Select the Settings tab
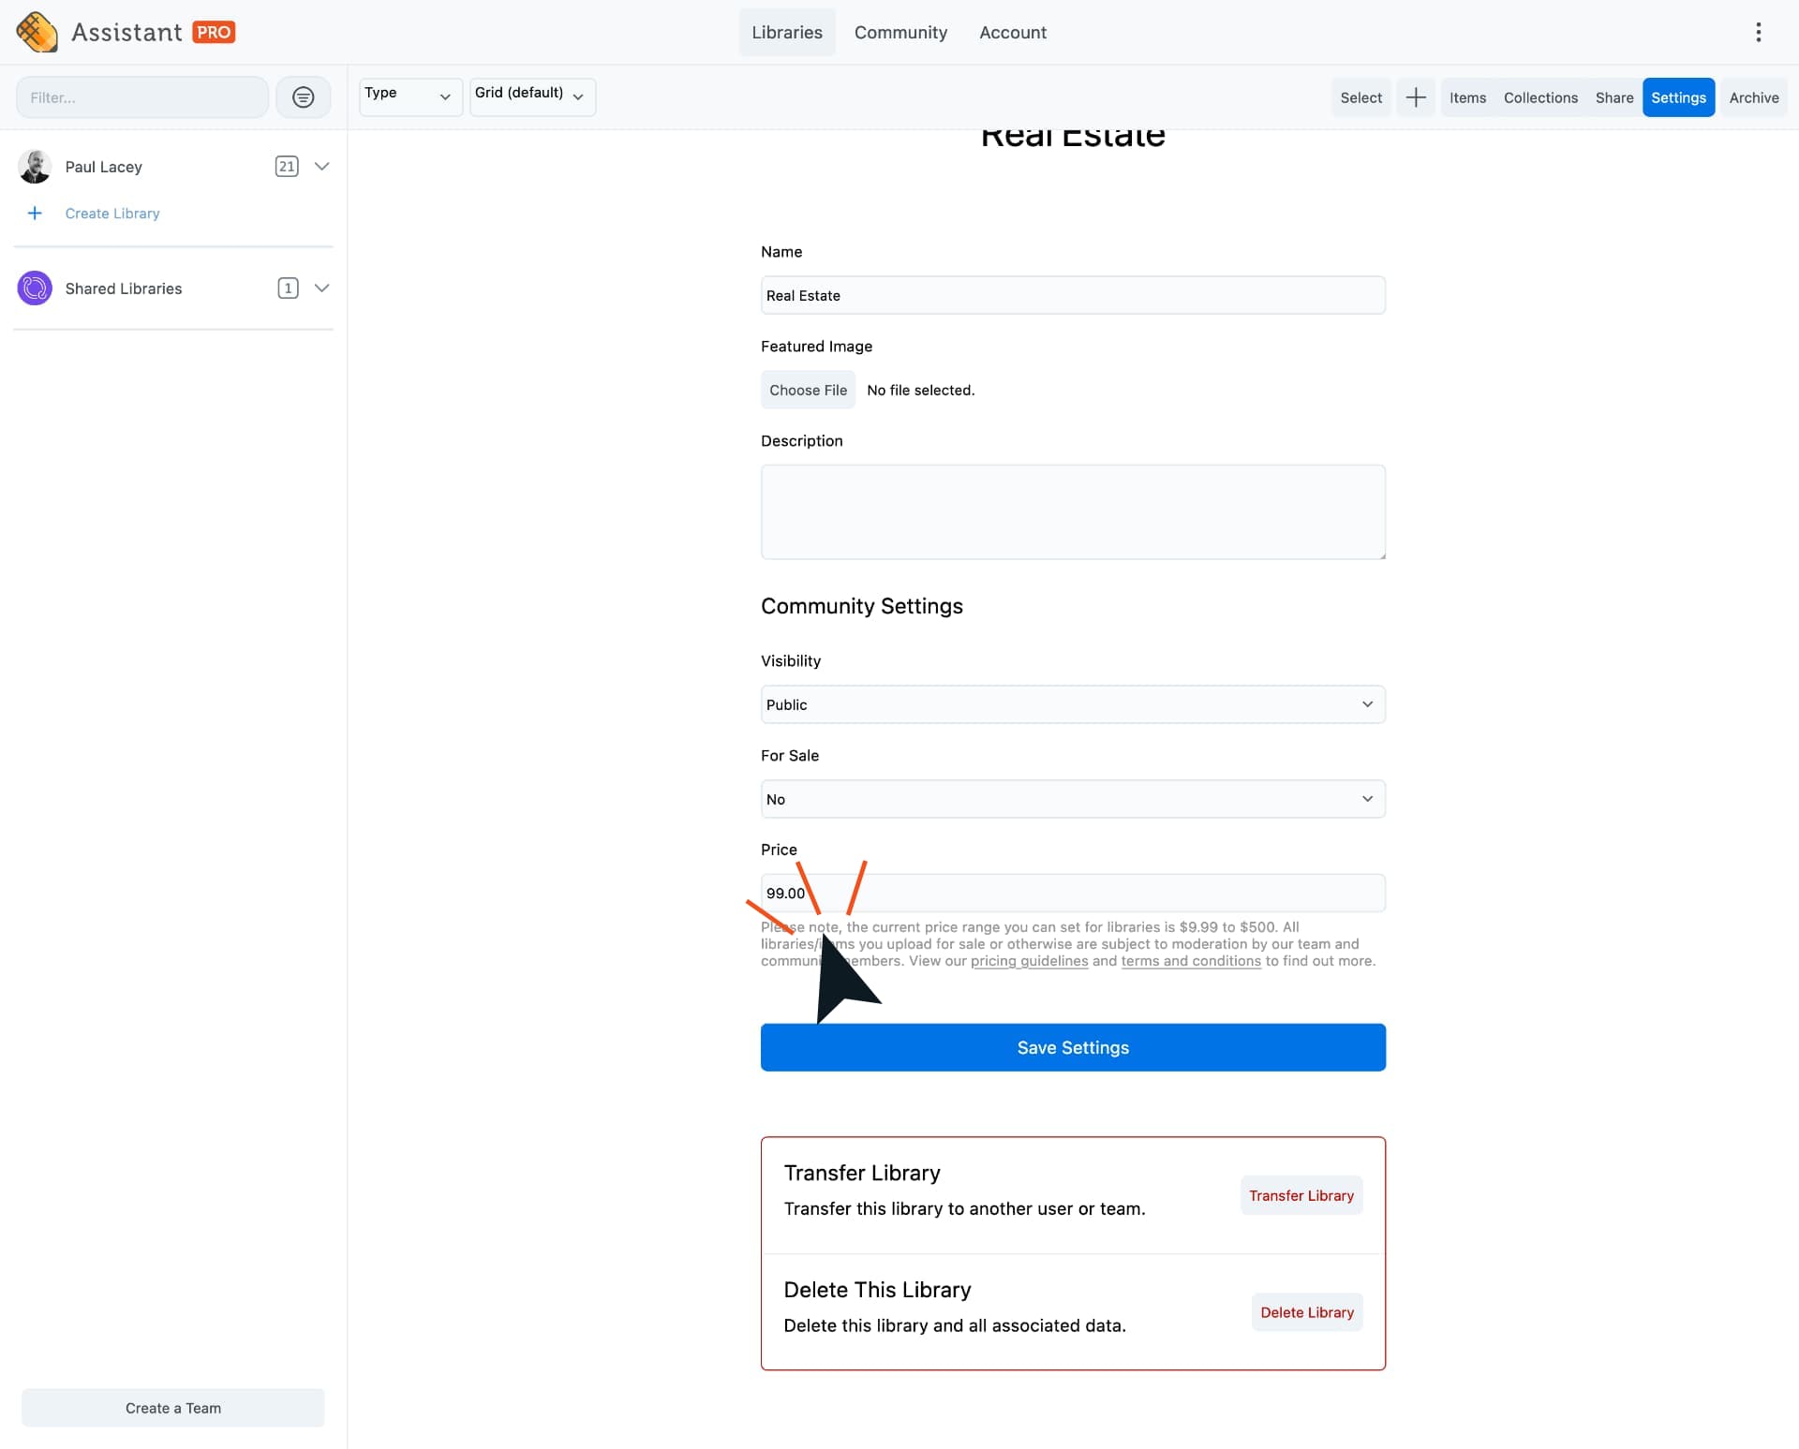1799x1449 pixels. (1678, 97)
